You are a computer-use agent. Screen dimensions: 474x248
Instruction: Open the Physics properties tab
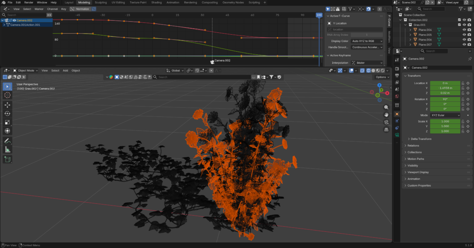[397, 121]
